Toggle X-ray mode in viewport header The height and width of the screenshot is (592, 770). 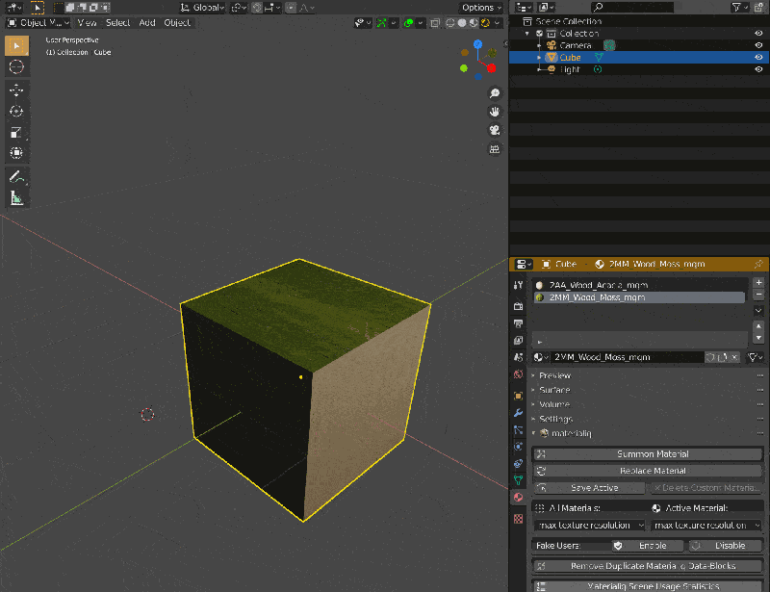pyautogui.click(x=435, y=22)
